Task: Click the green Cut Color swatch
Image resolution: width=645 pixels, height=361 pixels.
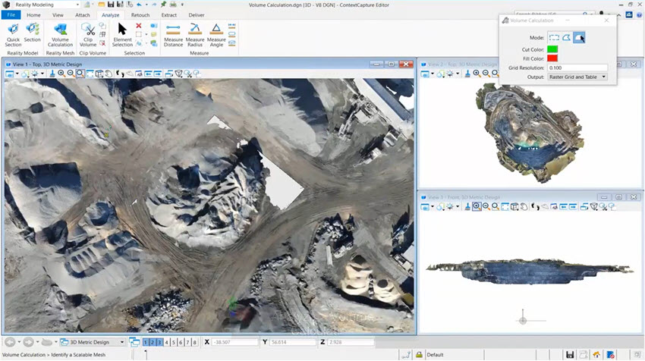Action: [552, 49]
